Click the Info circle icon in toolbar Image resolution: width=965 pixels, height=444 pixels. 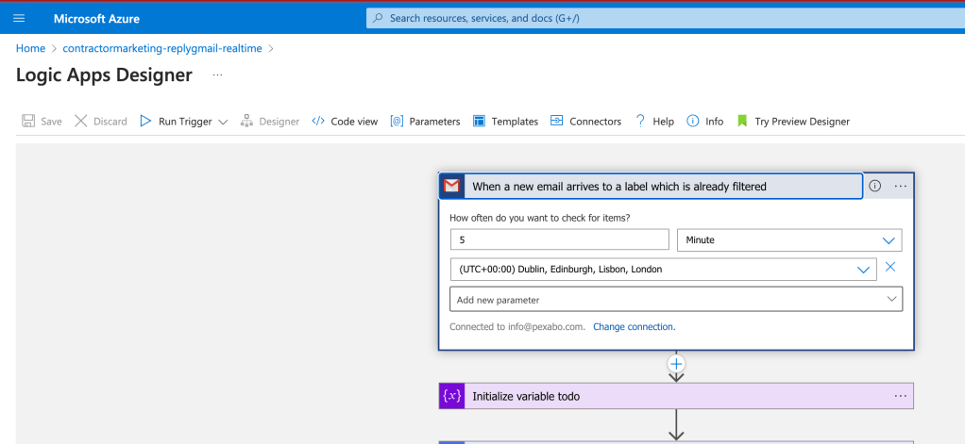coord(693,121)
